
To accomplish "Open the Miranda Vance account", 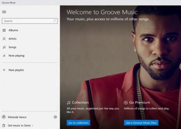I will click(x=17, y=117).
